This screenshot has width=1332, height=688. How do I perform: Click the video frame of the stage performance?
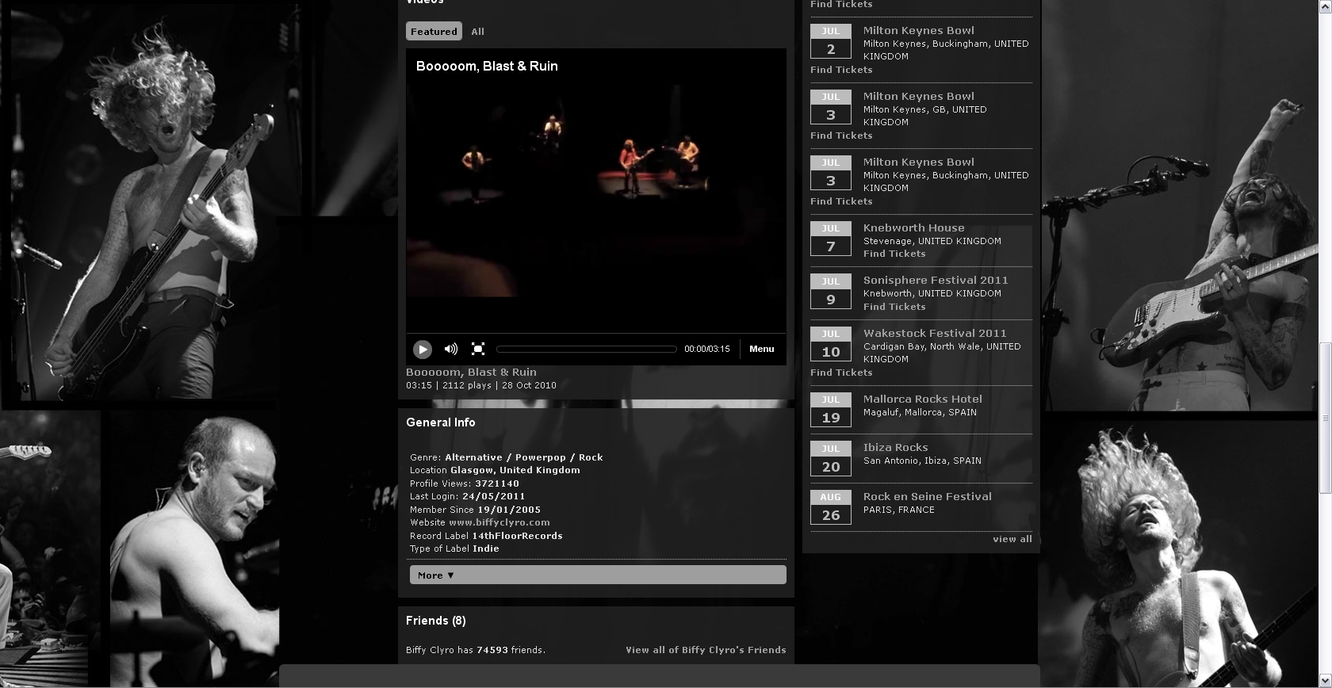coord(596,190)
